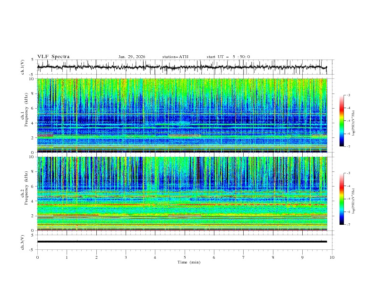Click the ch.2 "Frequency (kHz)" axis label

click(26, 188)
